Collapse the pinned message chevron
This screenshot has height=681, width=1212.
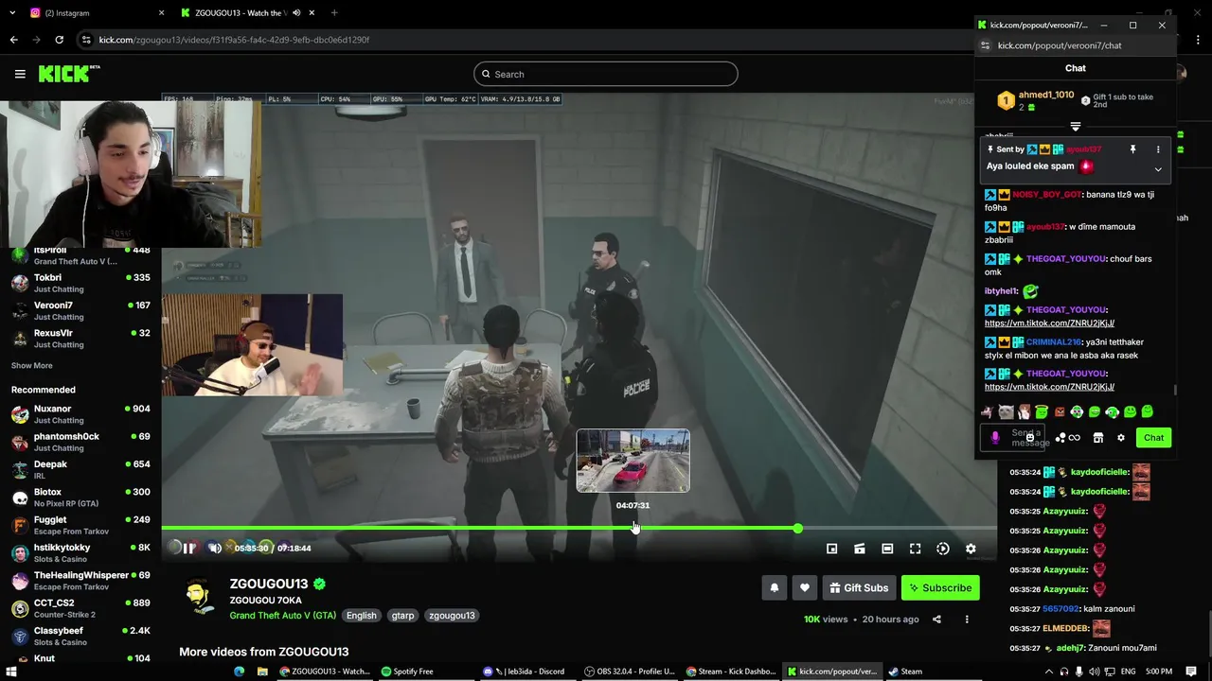pyautogui.click(x=1157, y=169)
